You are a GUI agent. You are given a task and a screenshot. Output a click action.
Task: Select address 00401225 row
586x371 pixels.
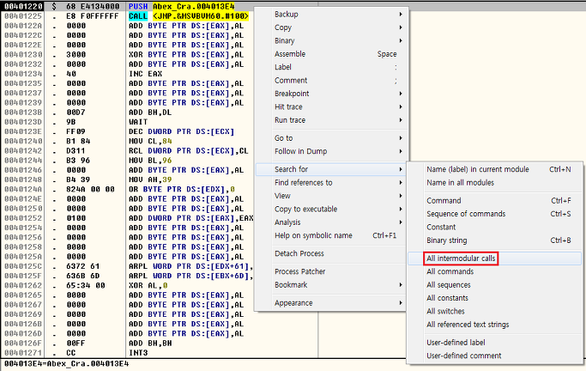[23, 16]
